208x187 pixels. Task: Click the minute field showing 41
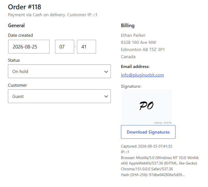click(x=86, y=47)
